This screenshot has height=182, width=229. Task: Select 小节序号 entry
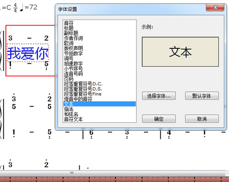99,68
